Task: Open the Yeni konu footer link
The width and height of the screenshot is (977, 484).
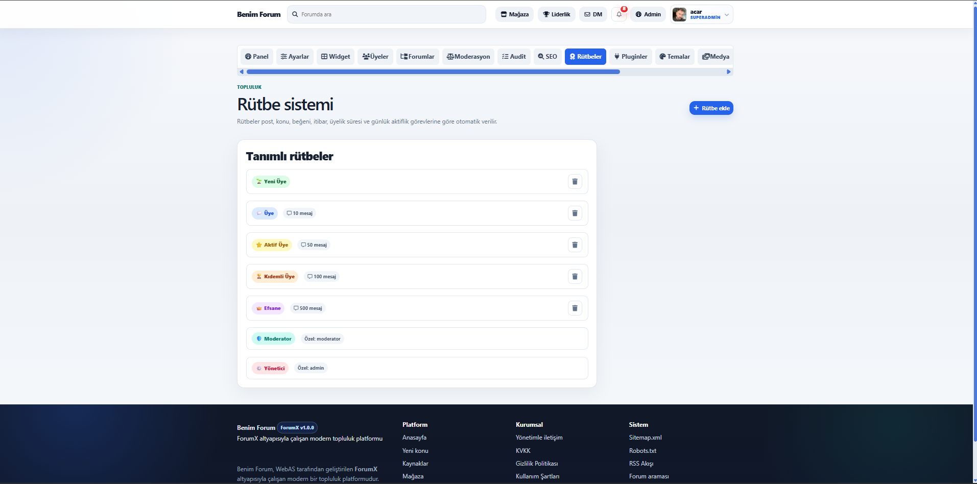Action: (415, 451)
